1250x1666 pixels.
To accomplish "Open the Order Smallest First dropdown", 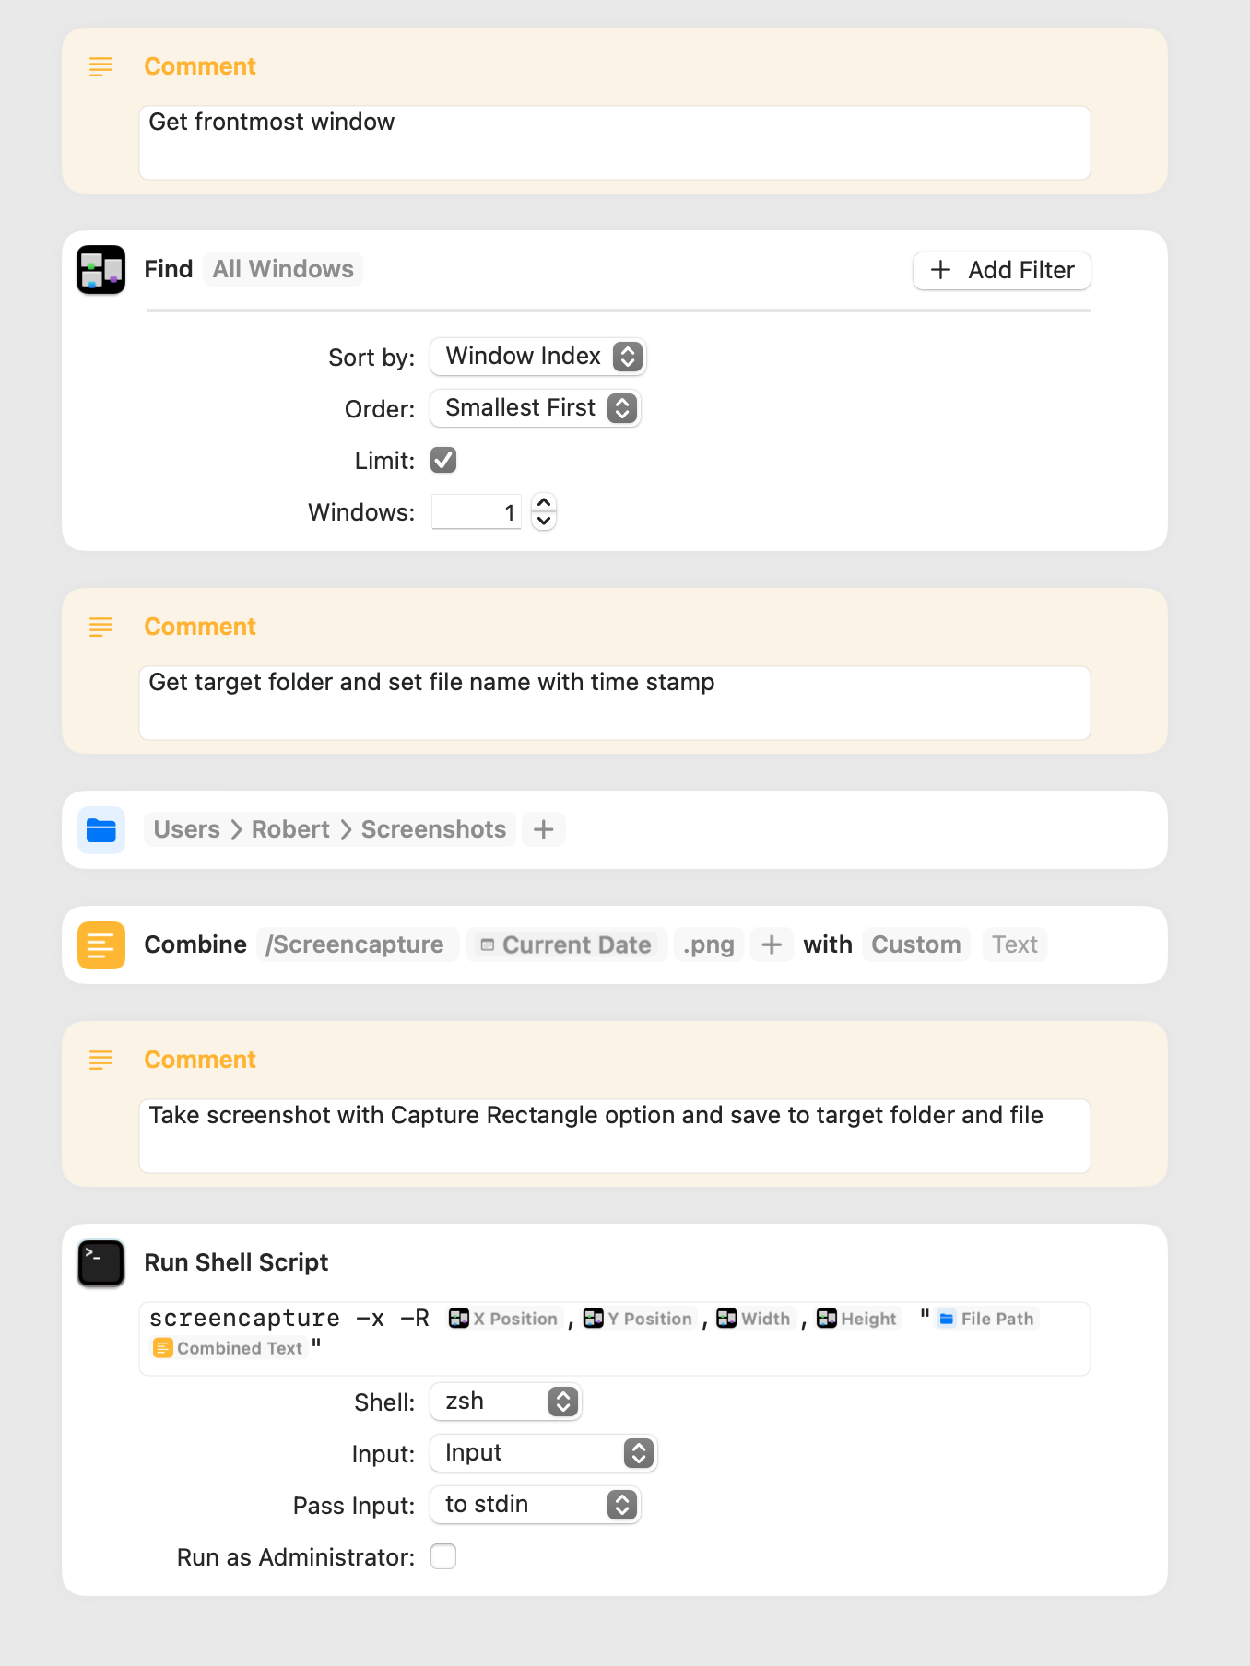I will tap(536, 408).
